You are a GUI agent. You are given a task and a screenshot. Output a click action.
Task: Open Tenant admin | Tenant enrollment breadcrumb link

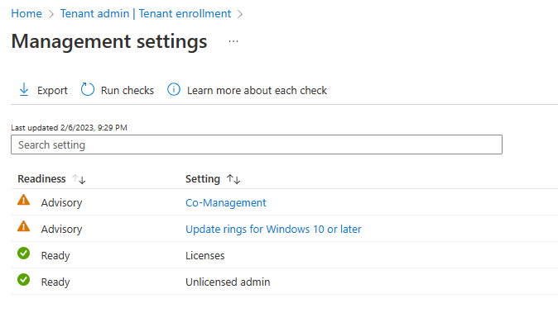[x=146, y=13]
